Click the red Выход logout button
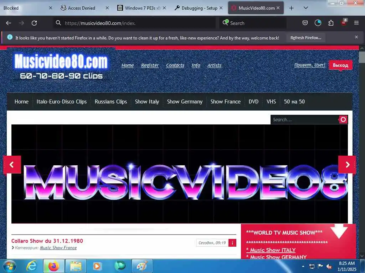Viewport: 365px width, 273px height. (340, 65)
